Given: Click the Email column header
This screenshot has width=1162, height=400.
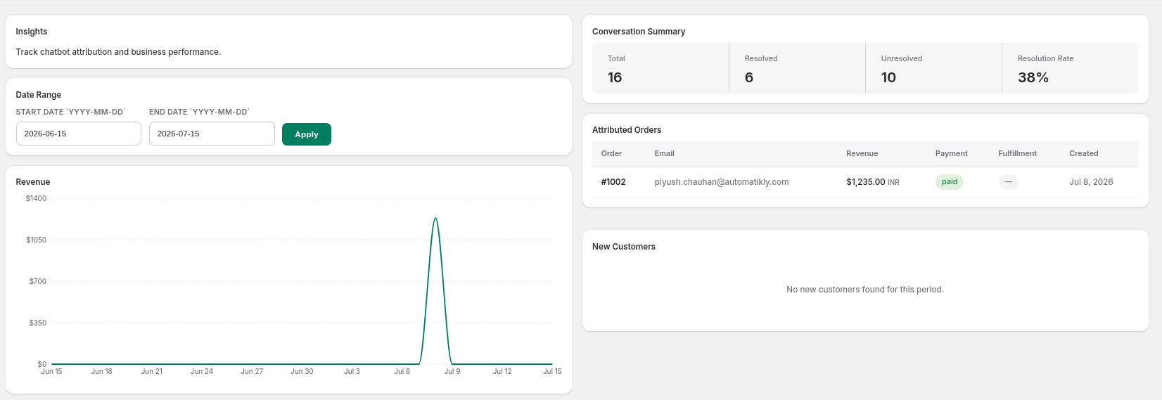Looking at the screenshot, I should click(664, 153).
